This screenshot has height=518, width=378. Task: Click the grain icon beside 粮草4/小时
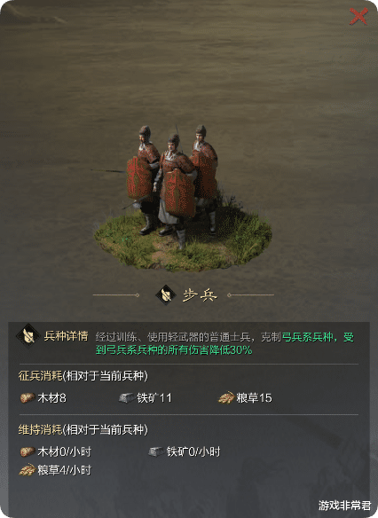tap(28, 470)
